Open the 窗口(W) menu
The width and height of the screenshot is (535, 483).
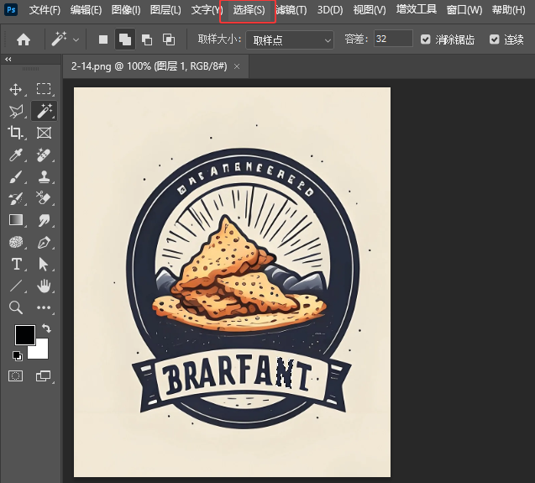pos(464,10)
